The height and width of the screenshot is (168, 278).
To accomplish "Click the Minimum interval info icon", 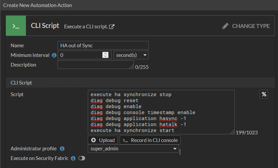I will pos(54,55).
